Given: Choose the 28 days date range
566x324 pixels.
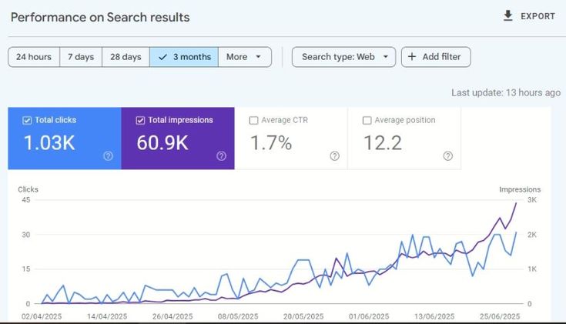Looking at the screenshot, I should pyautogui.click(x=126, y=57).
